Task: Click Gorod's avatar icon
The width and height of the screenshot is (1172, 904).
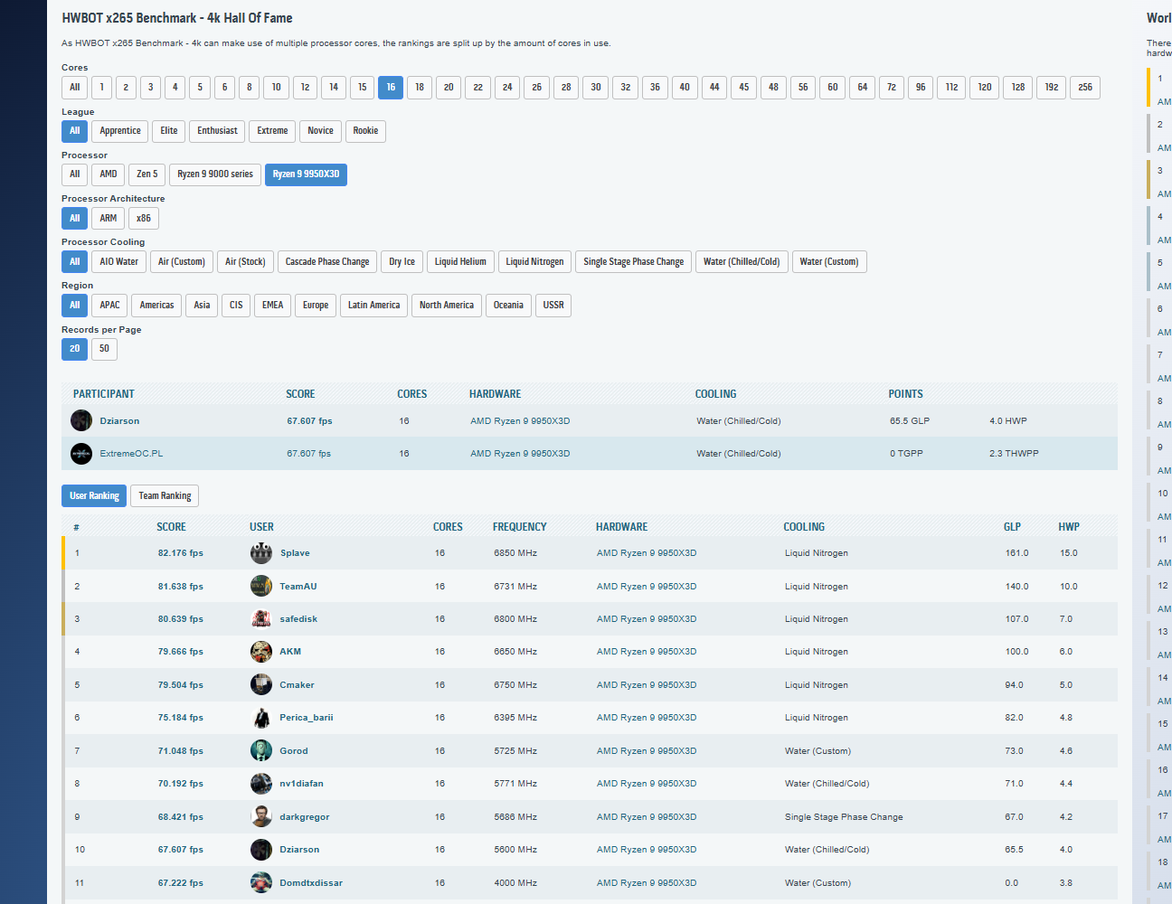Action: tap(261, 750)
